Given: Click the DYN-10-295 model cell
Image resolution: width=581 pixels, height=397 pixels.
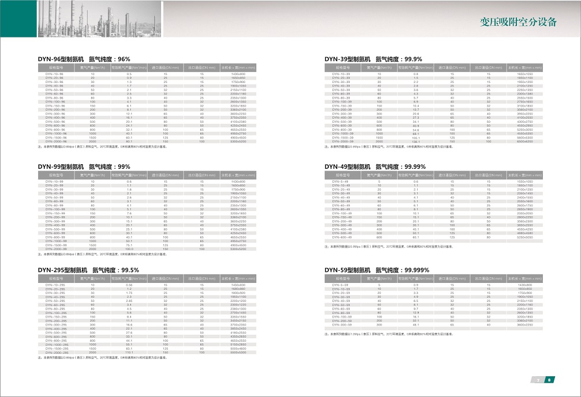Looking at the screenshot, I should (55, 285).
